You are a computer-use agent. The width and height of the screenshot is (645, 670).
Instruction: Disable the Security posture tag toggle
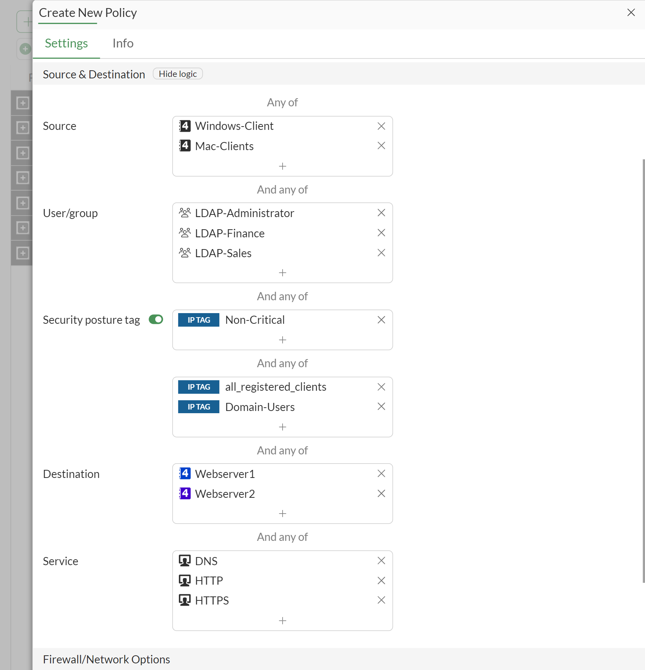[x=156, y=319]
